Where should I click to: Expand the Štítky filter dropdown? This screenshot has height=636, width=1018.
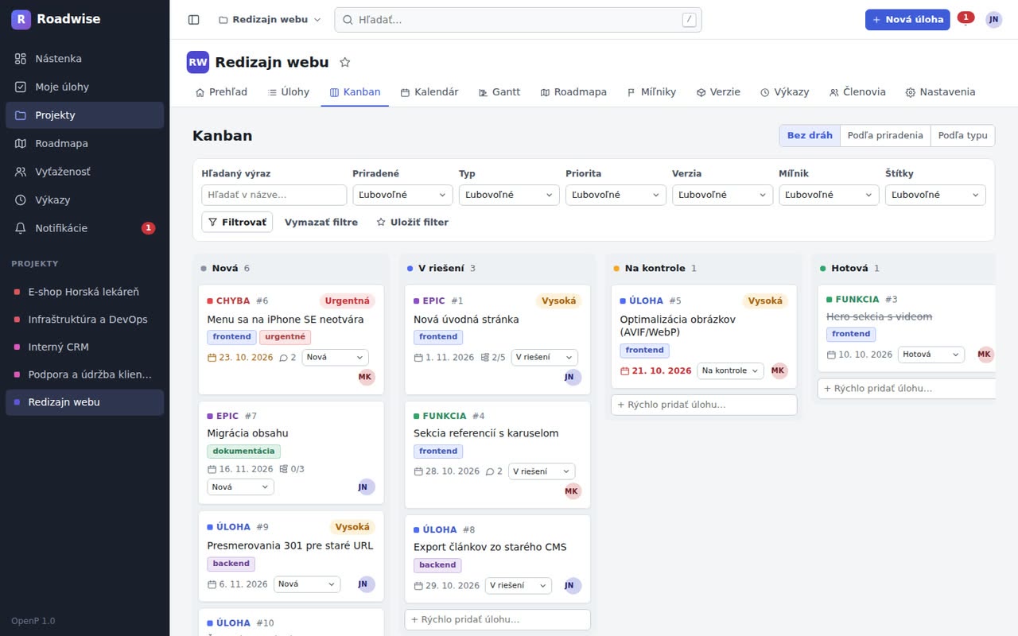935,195
